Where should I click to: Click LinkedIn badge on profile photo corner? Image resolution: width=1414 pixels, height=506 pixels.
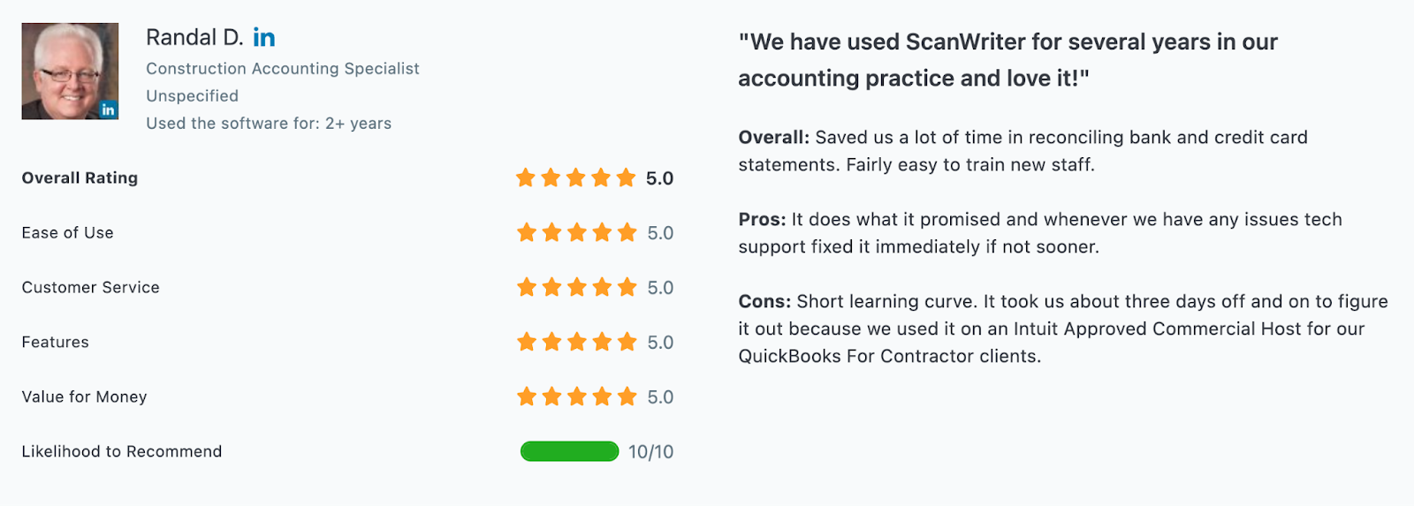[108, 110]
